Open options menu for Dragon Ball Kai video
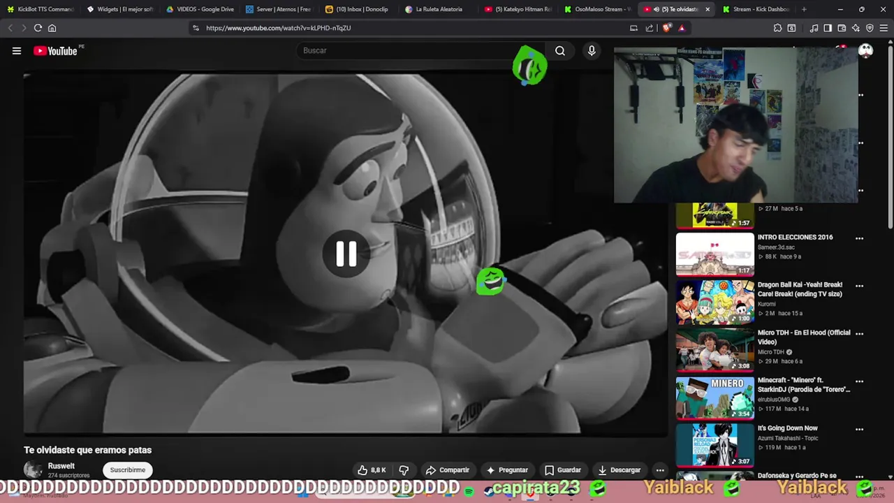 pos(860,286)
